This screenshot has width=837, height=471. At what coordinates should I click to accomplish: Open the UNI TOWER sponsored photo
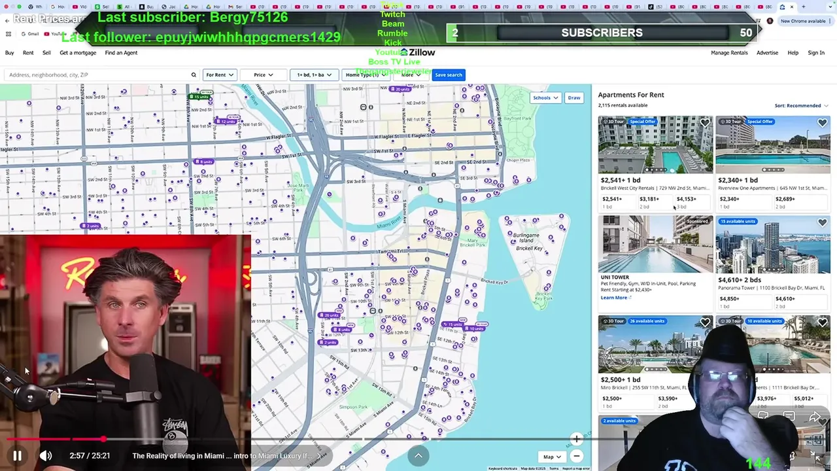pos(655,244)
